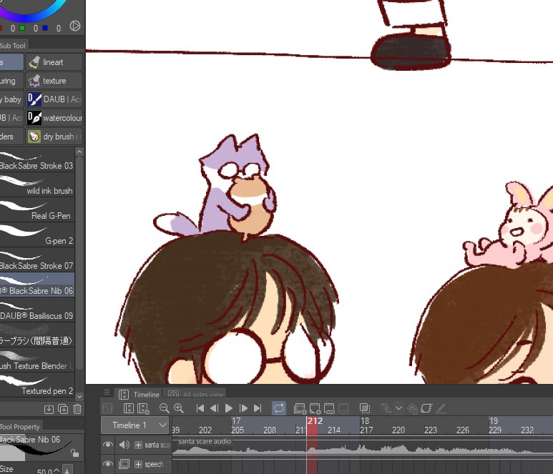Delete the selected sub tool
The width and height of the screenshot is (553, 474).
[x=77, y=409]
